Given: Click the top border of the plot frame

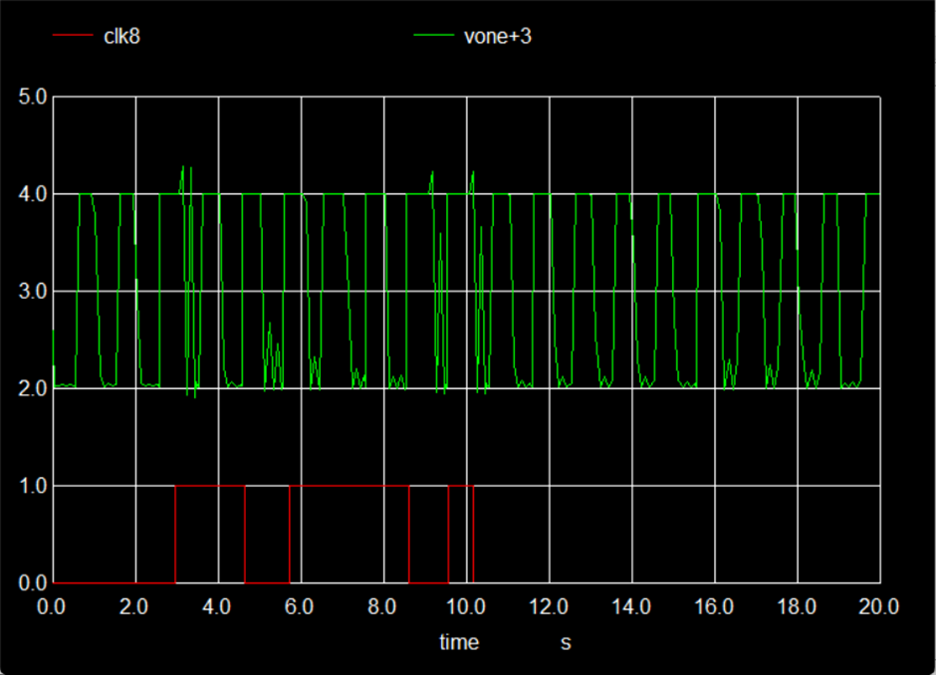Looking at the screenshot, I should [466, 96].
